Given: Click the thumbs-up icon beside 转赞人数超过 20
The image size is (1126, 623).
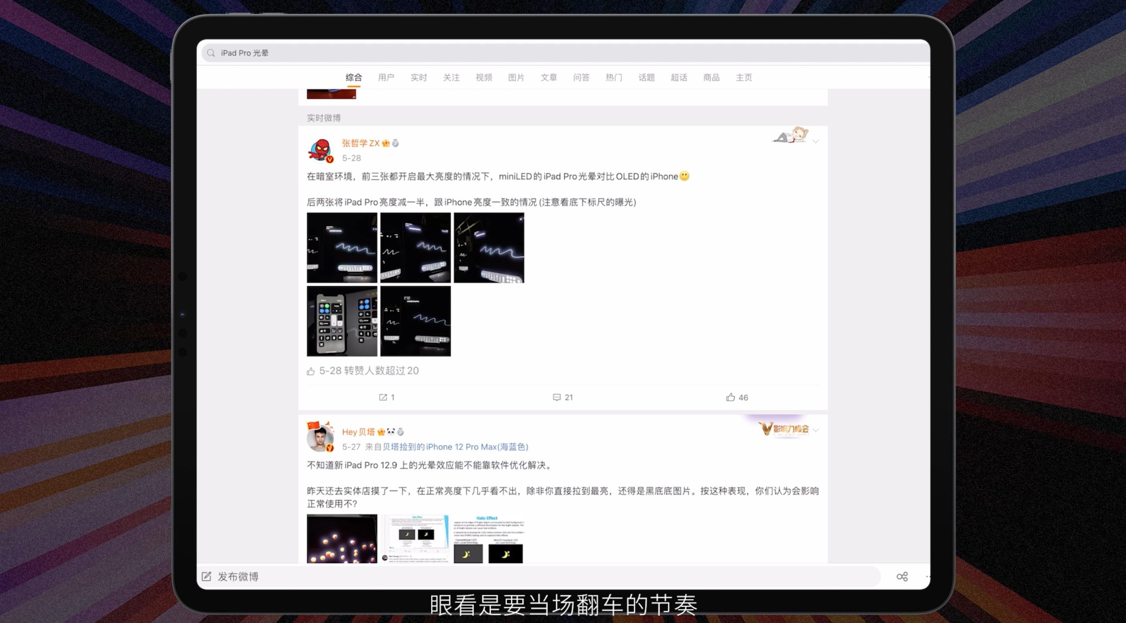Looking at the screenshot, I should [x=310, y=370].
